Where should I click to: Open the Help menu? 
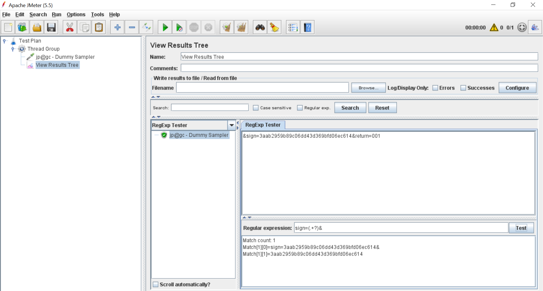pos(114,14)
